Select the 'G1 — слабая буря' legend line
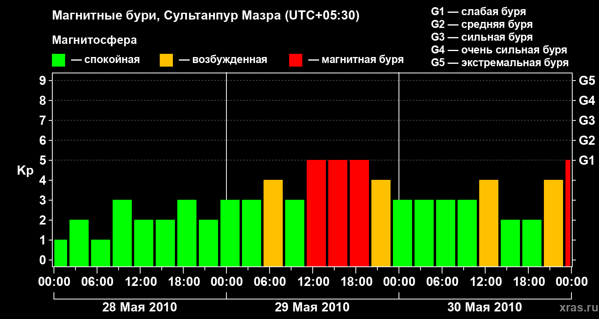Viewport: 599px width, 319px height. click(x=478, y=12)
